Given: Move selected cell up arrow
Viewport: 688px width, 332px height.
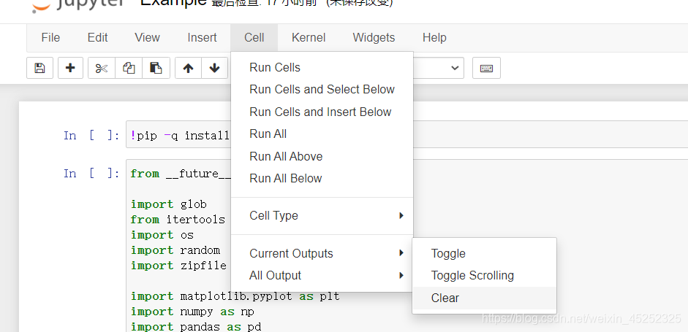Looking at the screenshot, I should pyautogui.click(x=188, y=68).
